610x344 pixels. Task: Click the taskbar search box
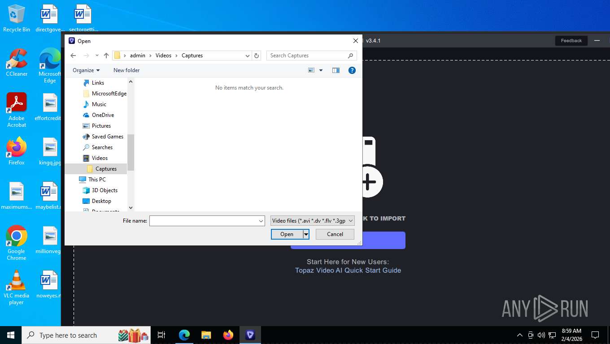click(87, 335)
